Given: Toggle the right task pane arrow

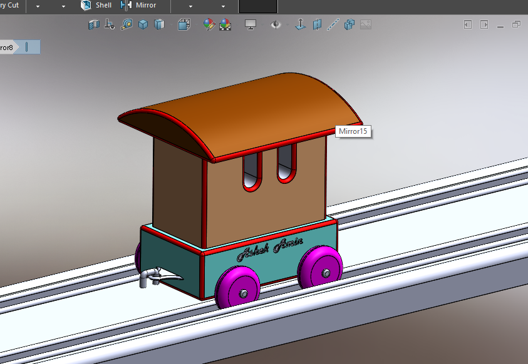Looking at the screenshot, I should (484, 24).
